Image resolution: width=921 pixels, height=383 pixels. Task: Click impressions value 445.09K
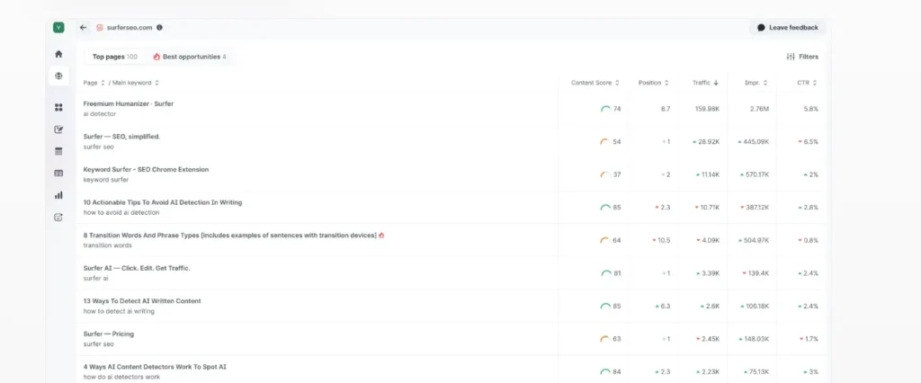tap(756, 141)
